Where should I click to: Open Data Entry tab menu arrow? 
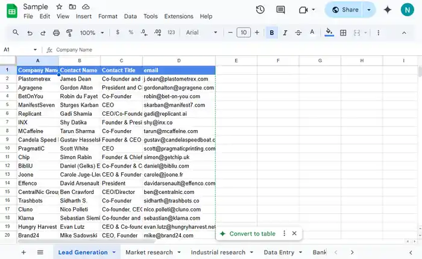[x=301, y=252]
